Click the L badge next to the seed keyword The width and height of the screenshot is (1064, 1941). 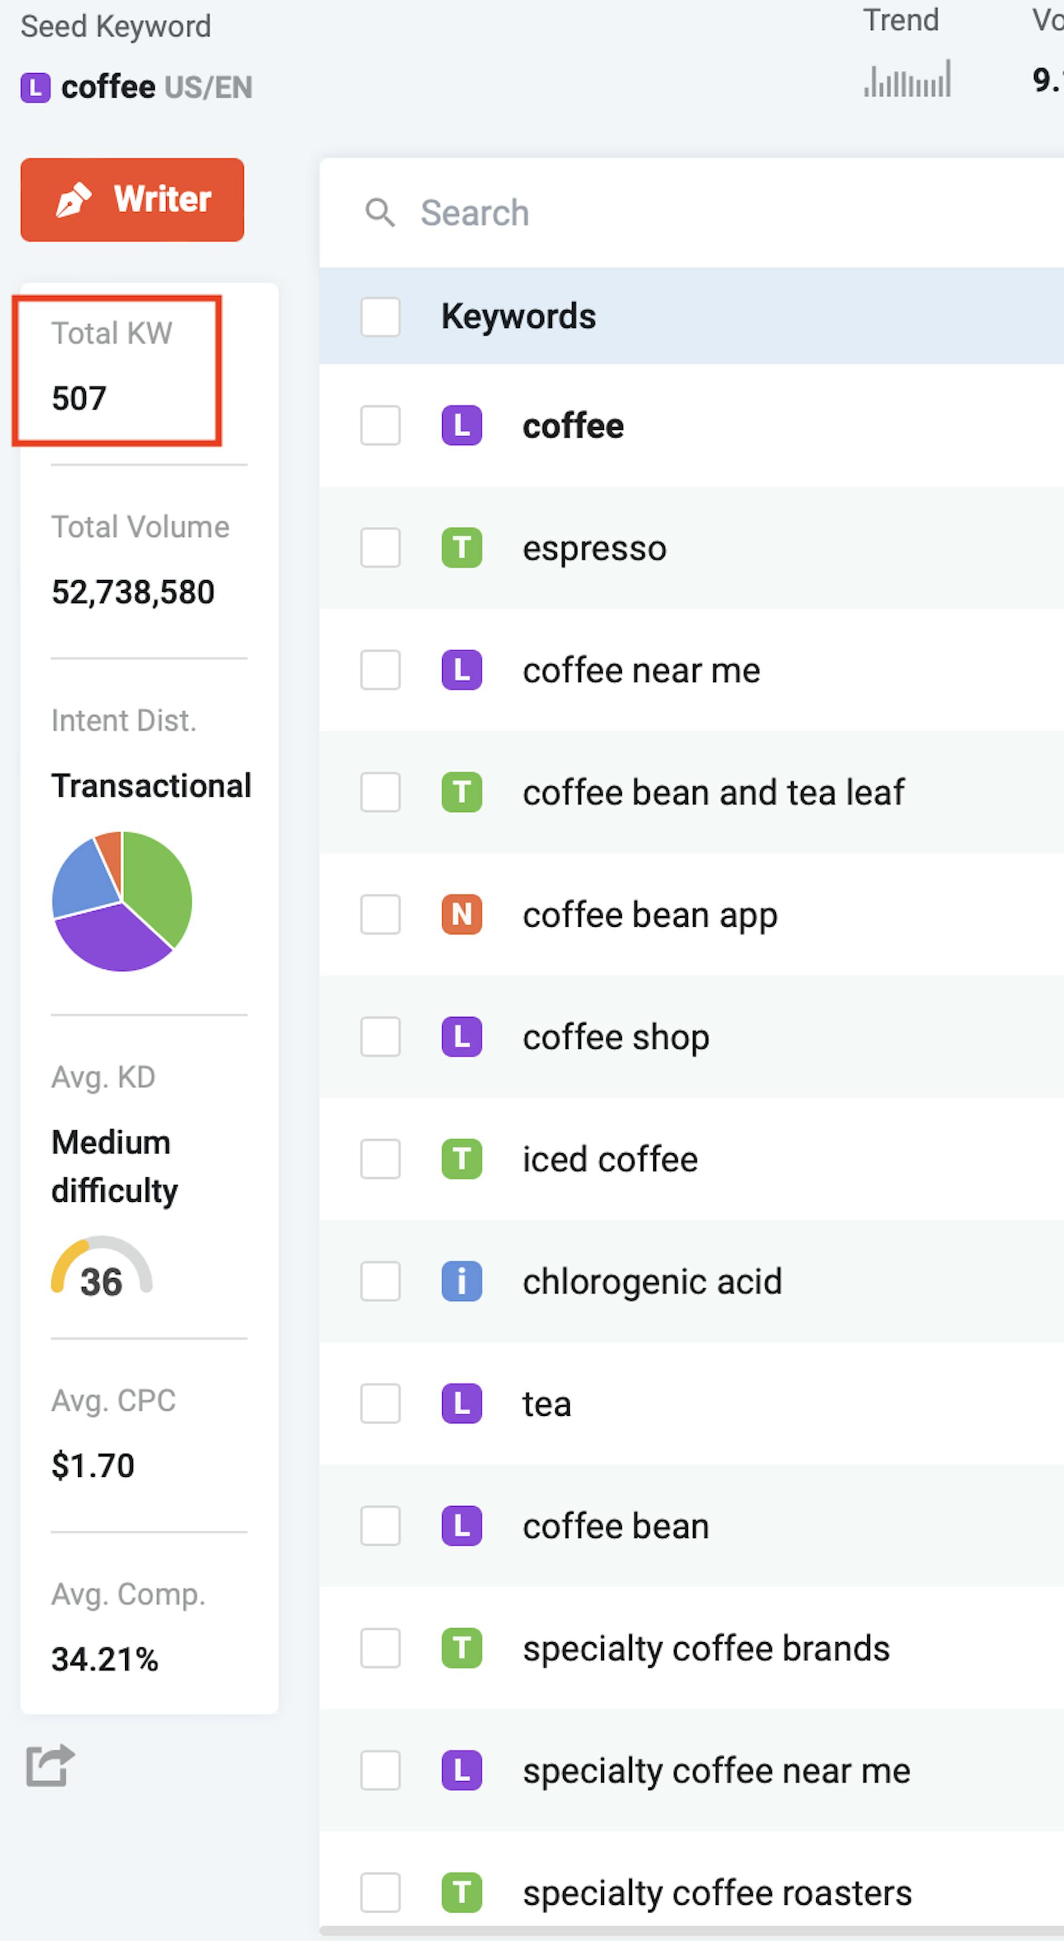click(35, 88)
